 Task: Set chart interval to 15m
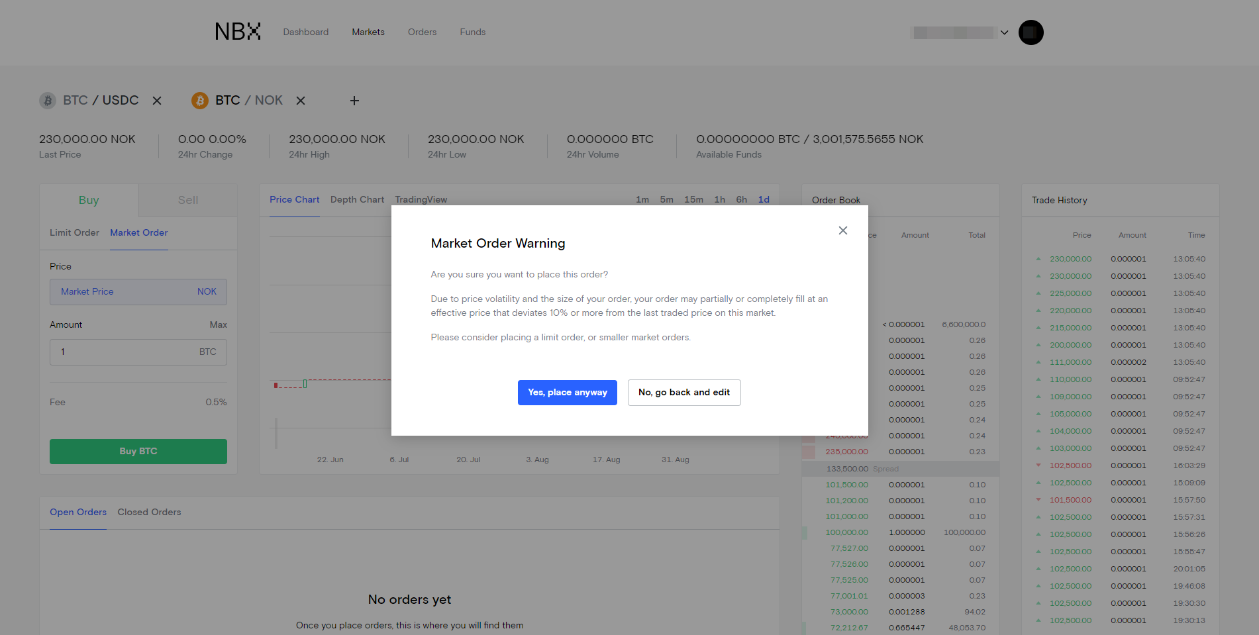click(x=693, y=200)
